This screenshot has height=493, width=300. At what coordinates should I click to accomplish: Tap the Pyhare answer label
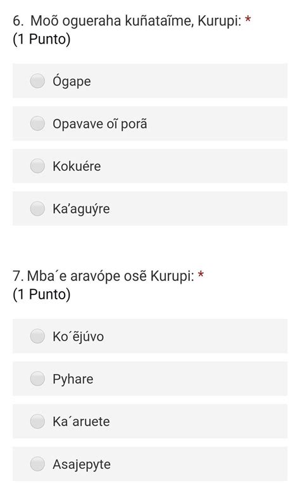pyautogui.click(x=73, y=380)
